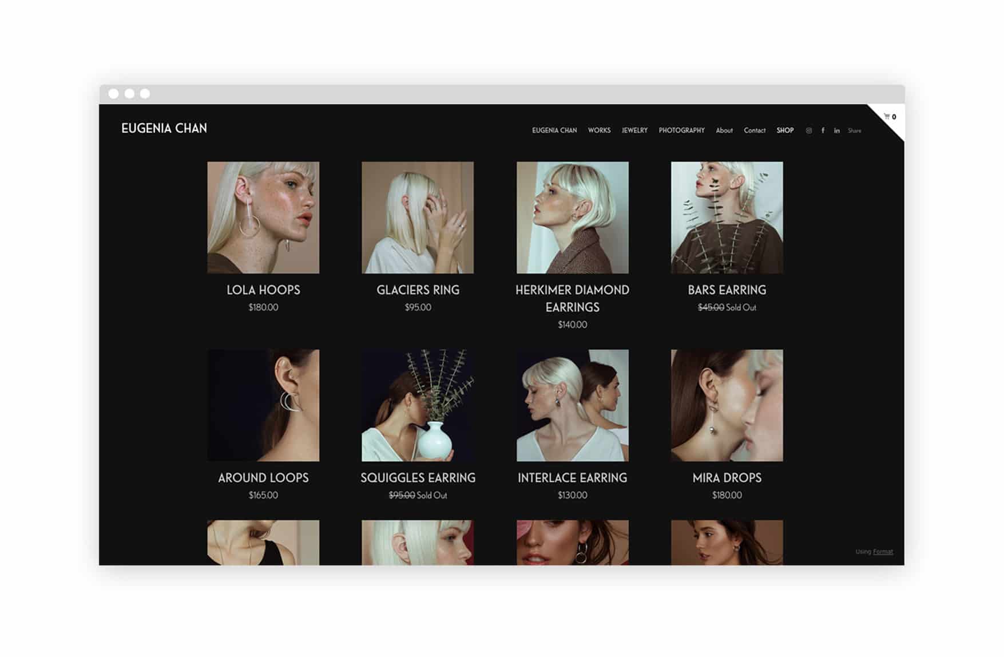
Task: Open the Instagram social icon
Action: click(809, 131)
